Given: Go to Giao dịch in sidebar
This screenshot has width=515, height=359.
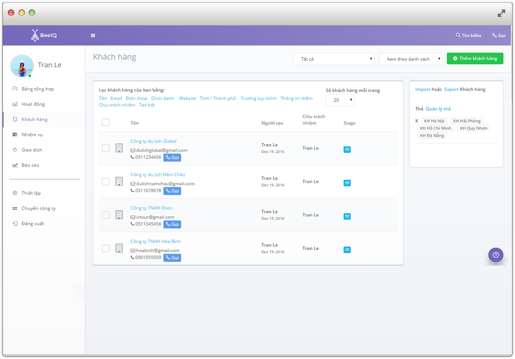Looking at the screenshot, I should click(x=31, y=150).
